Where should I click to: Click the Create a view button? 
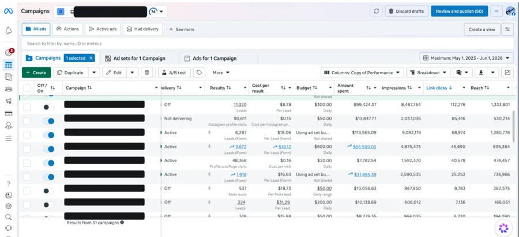(x=482, y=29)
